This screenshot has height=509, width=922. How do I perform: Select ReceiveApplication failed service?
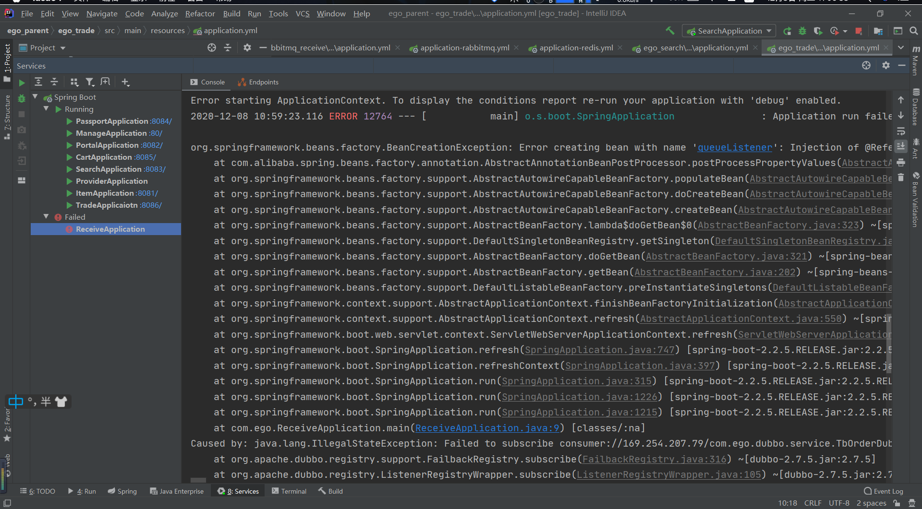point(106,229)
